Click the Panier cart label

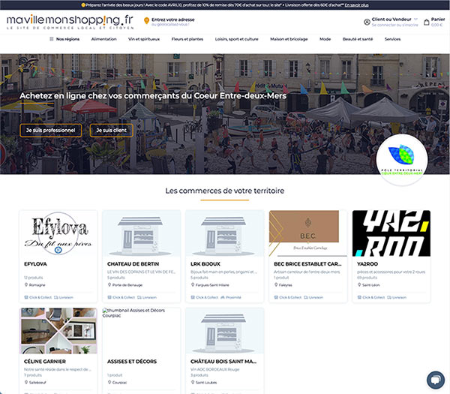point(438,20)
